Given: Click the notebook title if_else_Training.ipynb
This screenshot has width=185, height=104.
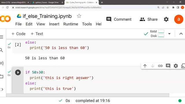Looking at the screenshot, I should (47, 16).
